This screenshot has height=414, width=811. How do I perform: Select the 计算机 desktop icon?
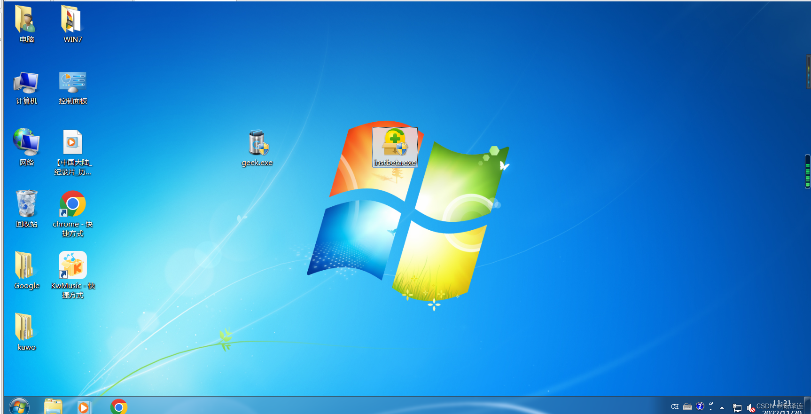[26, 83]
